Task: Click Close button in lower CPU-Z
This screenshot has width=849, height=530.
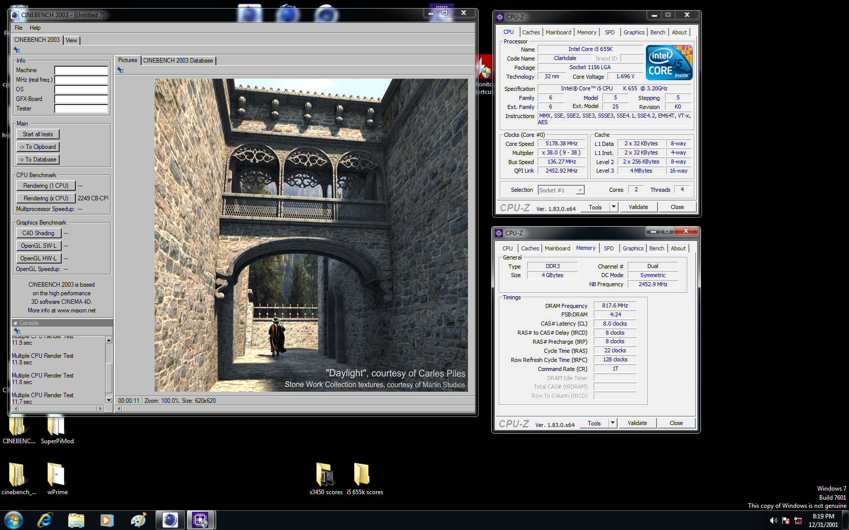Action: (x=676, y=423)
